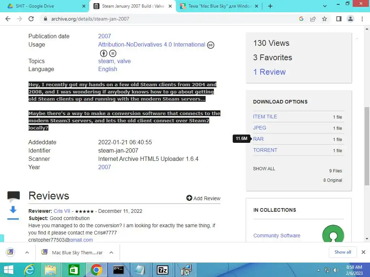The height and width of the screenshot is (277, 370).
Task: Open the Community Software collection link
Action: click(x=277, y=236)
